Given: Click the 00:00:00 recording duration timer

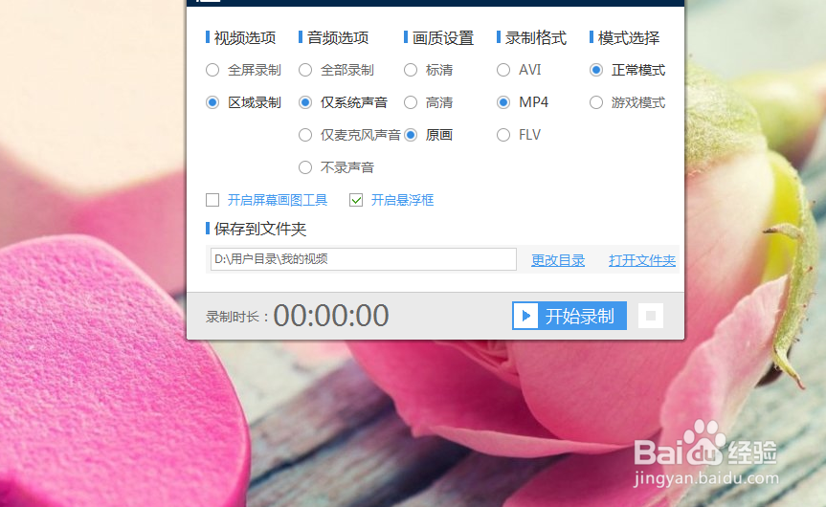Looking at the screenshot, I should 331,316.
